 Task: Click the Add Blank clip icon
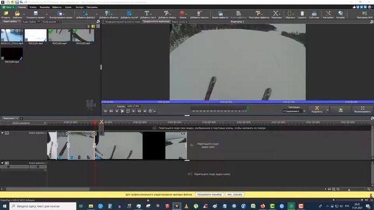(x=129, y=14)
